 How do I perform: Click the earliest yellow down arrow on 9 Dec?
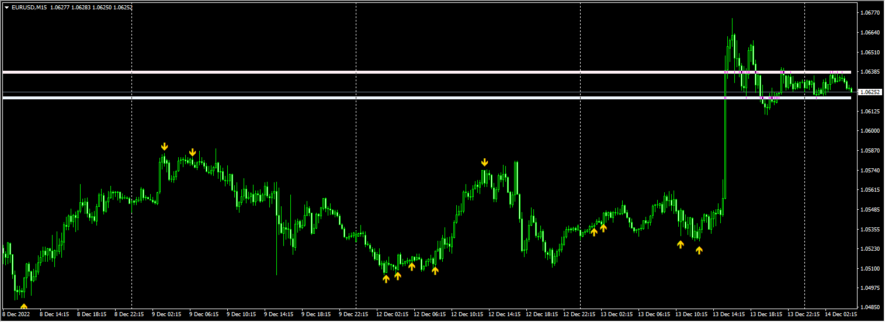click(165, 146)
